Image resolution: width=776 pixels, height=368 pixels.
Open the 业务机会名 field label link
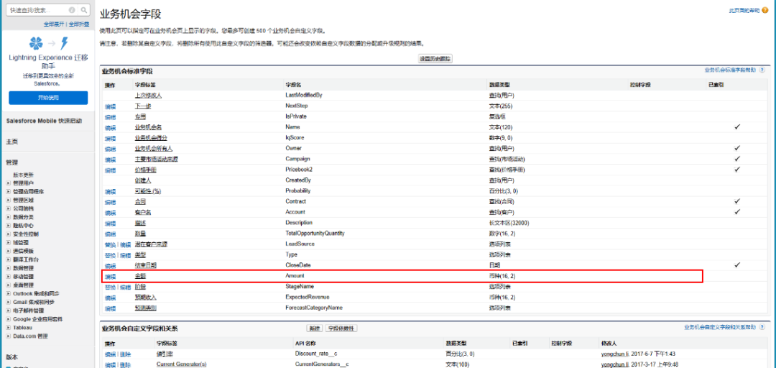(x=149, y=128)
